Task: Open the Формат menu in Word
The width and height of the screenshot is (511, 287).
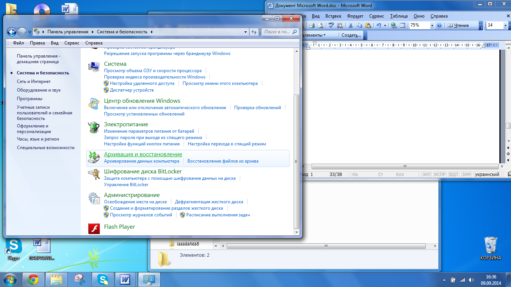Action: [355, 16]
